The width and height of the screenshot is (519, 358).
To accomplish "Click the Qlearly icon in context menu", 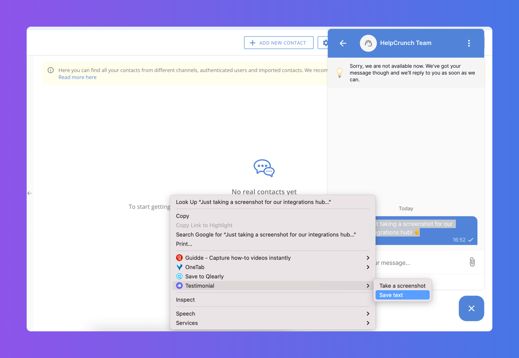I will [x=179, y=276].
